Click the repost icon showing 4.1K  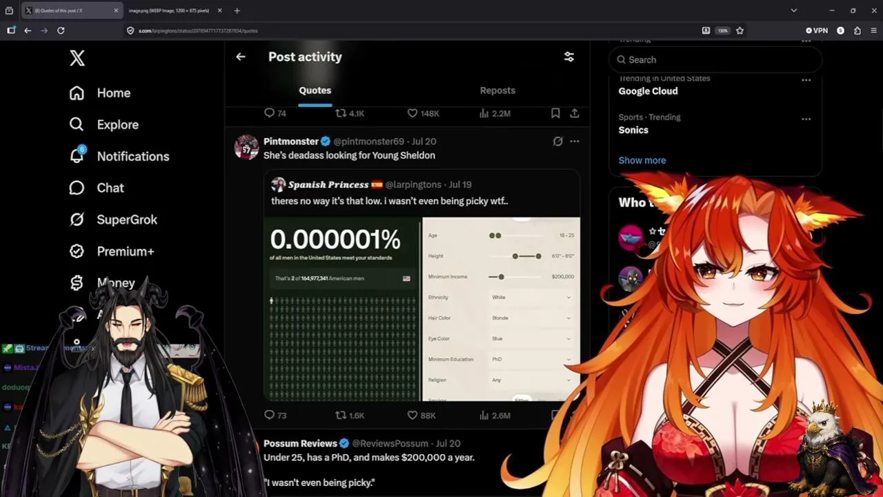click(341, 113)
